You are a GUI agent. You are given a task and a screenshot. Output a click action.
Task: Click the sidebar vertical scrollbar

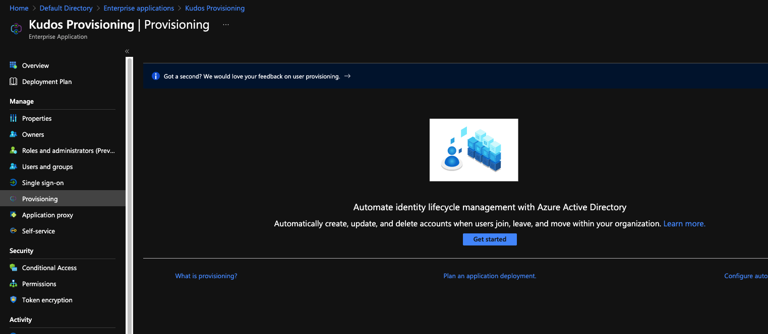(x=130, y=196)
